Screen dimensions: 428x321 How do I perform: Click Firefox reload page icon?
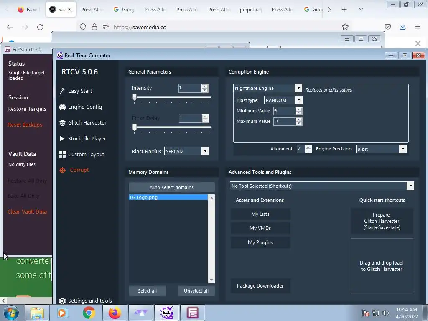40,27
